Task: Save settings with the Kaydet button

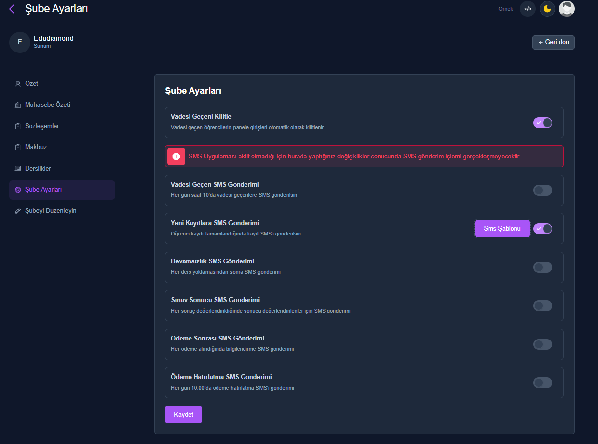Action: click(184, 415)
